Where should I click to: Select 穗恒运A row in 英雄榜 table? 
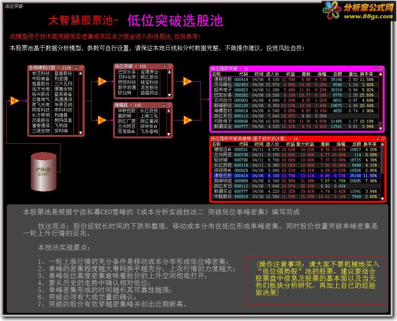coord(295,150)
